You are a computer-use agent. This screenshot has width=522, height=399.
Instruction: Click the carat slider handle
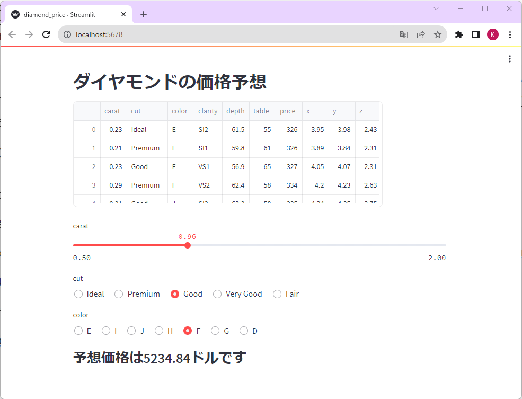pos(188,245)
